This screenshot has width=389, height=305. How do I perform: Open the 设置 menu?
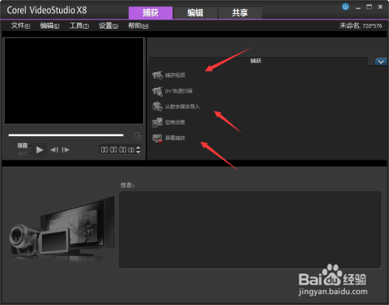click(x=108, y=26)
